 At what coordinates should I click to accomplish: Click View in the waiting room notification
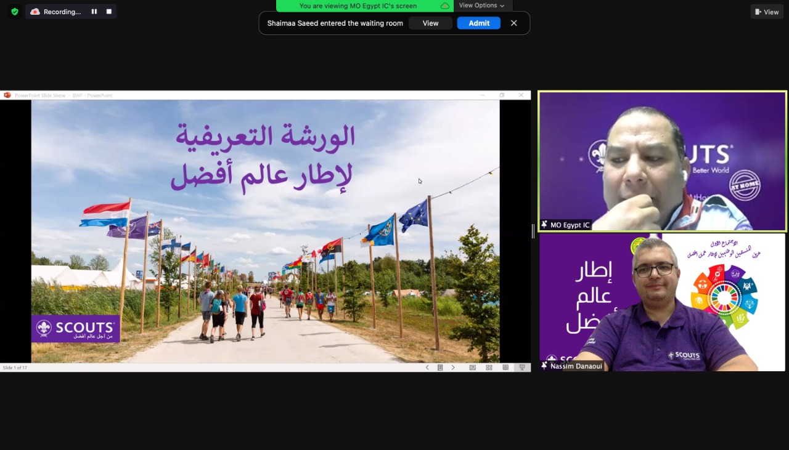430,23
